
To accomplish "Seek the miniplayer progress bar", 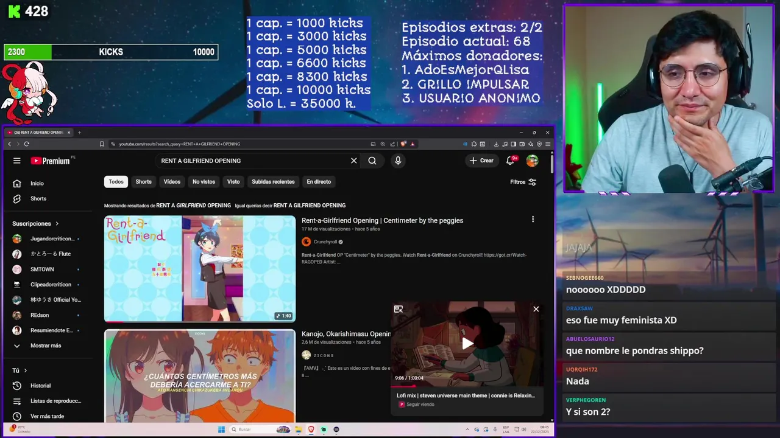I will pyautogui.click(x=467, y=386).
